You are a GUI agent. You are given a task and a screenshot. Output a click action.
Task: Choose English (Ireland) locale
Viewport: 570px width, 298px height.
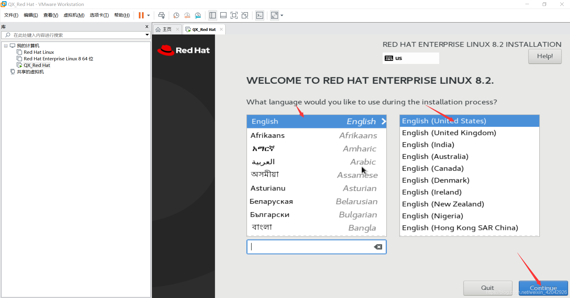[469, 192]
